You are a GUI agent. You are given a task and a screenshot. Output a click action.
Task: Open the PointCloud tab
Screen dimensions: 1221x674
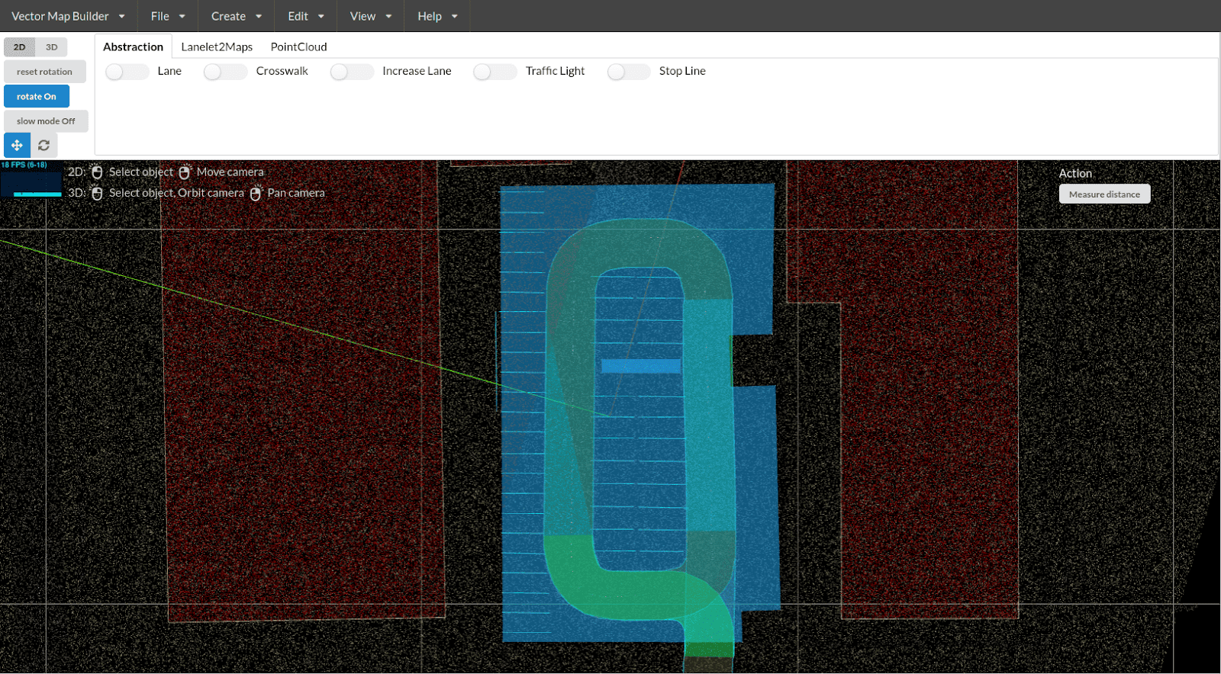pos(298,47)
